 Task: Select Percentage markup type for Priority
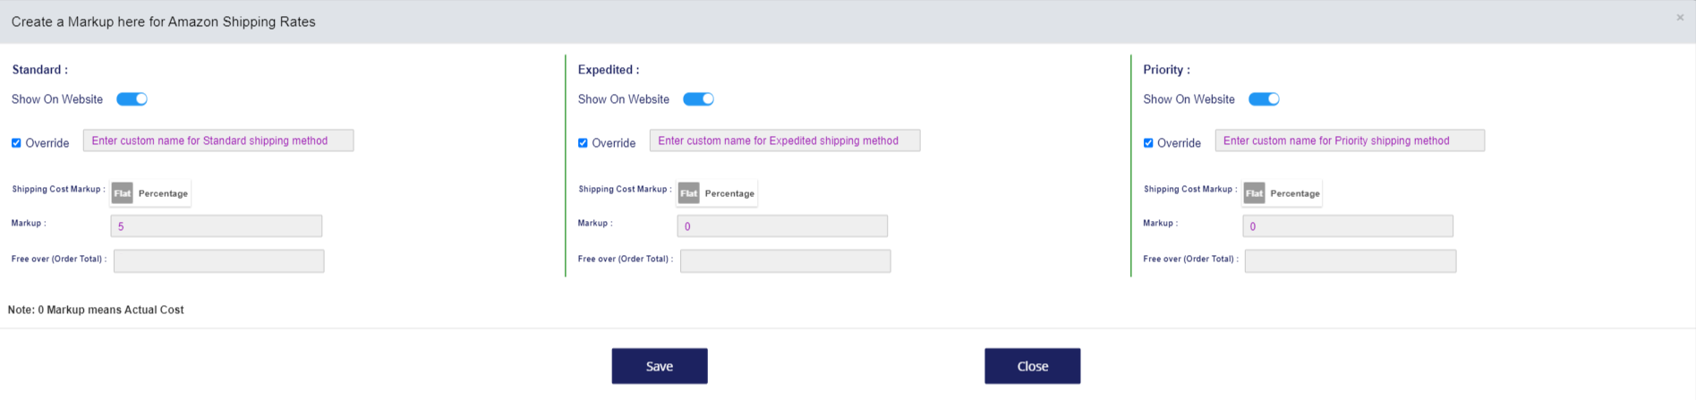pyautogui.click(x=1295, y=193)
